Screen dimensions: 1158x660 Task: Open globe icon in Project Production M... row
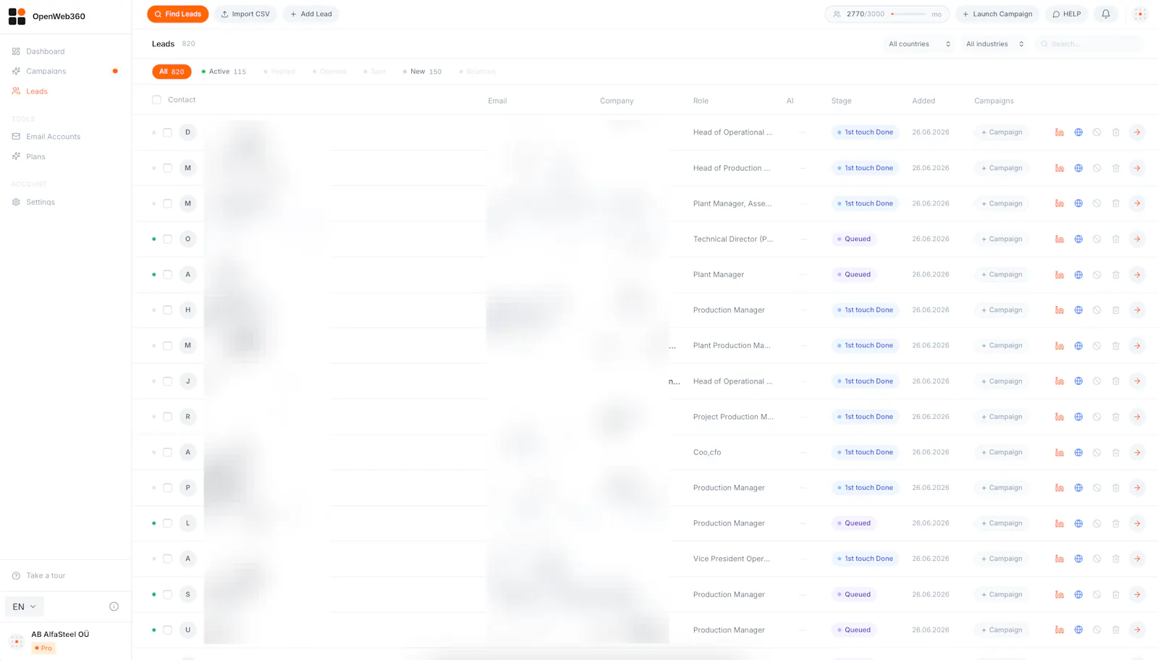pos(1078,417)
